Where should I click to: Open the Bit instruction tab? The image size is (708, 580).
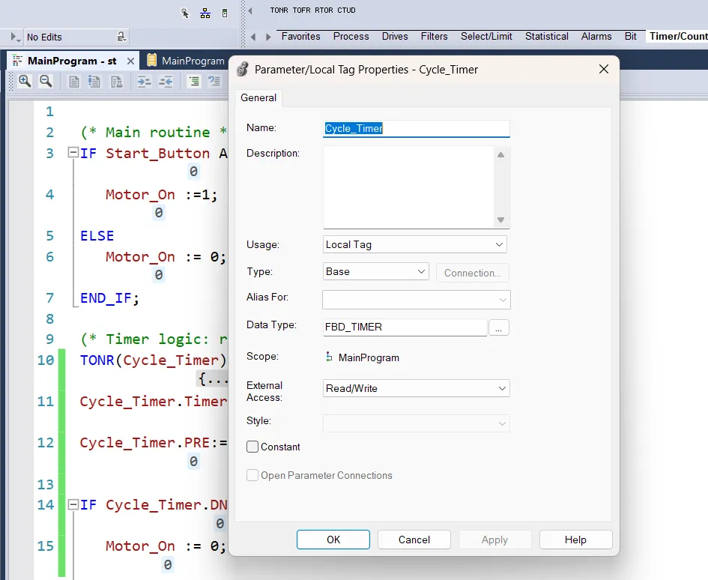tap(630, 37)
